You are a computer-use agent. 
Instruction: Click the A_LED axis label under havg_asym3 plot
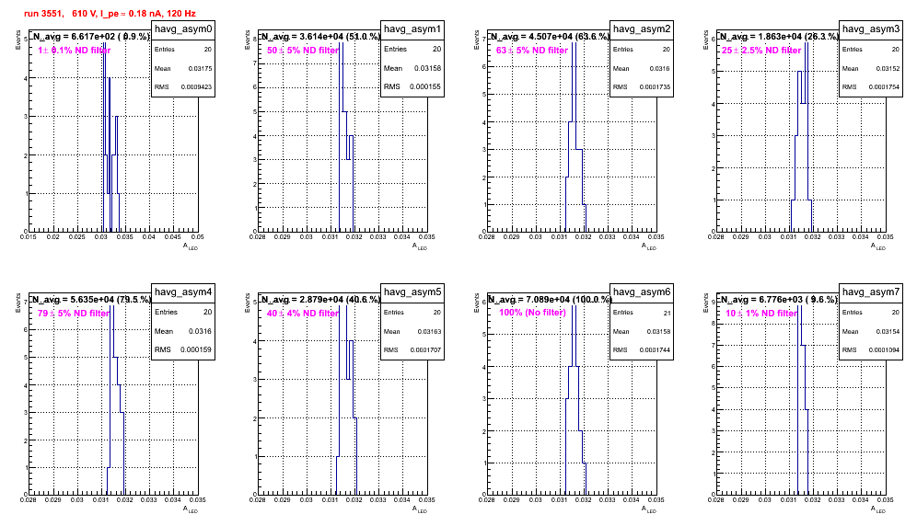878,246
